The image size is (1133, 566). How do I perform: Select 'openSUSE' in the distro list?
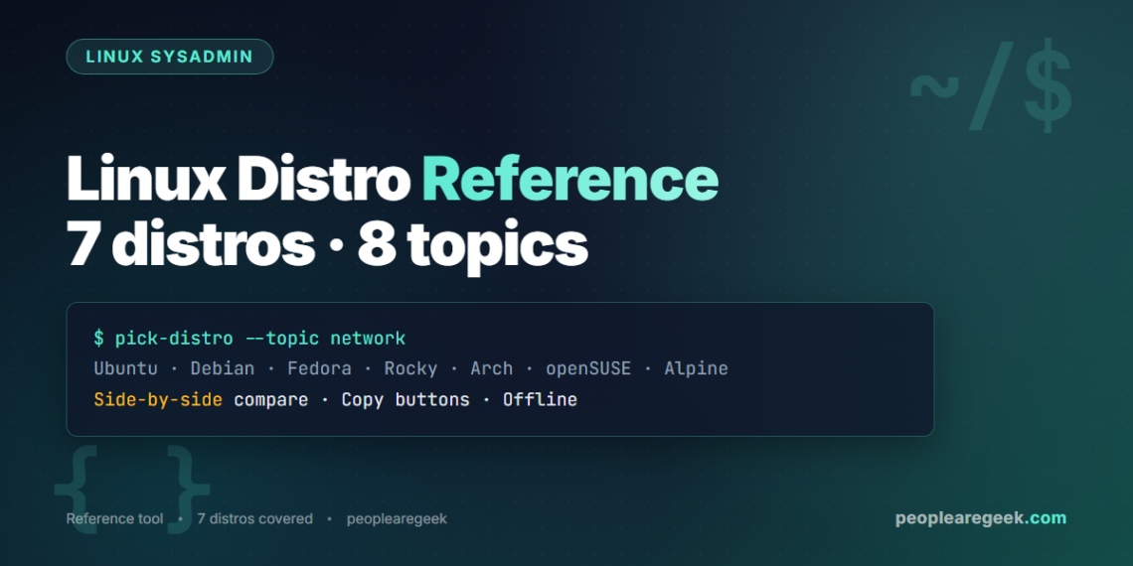point(588,369)
